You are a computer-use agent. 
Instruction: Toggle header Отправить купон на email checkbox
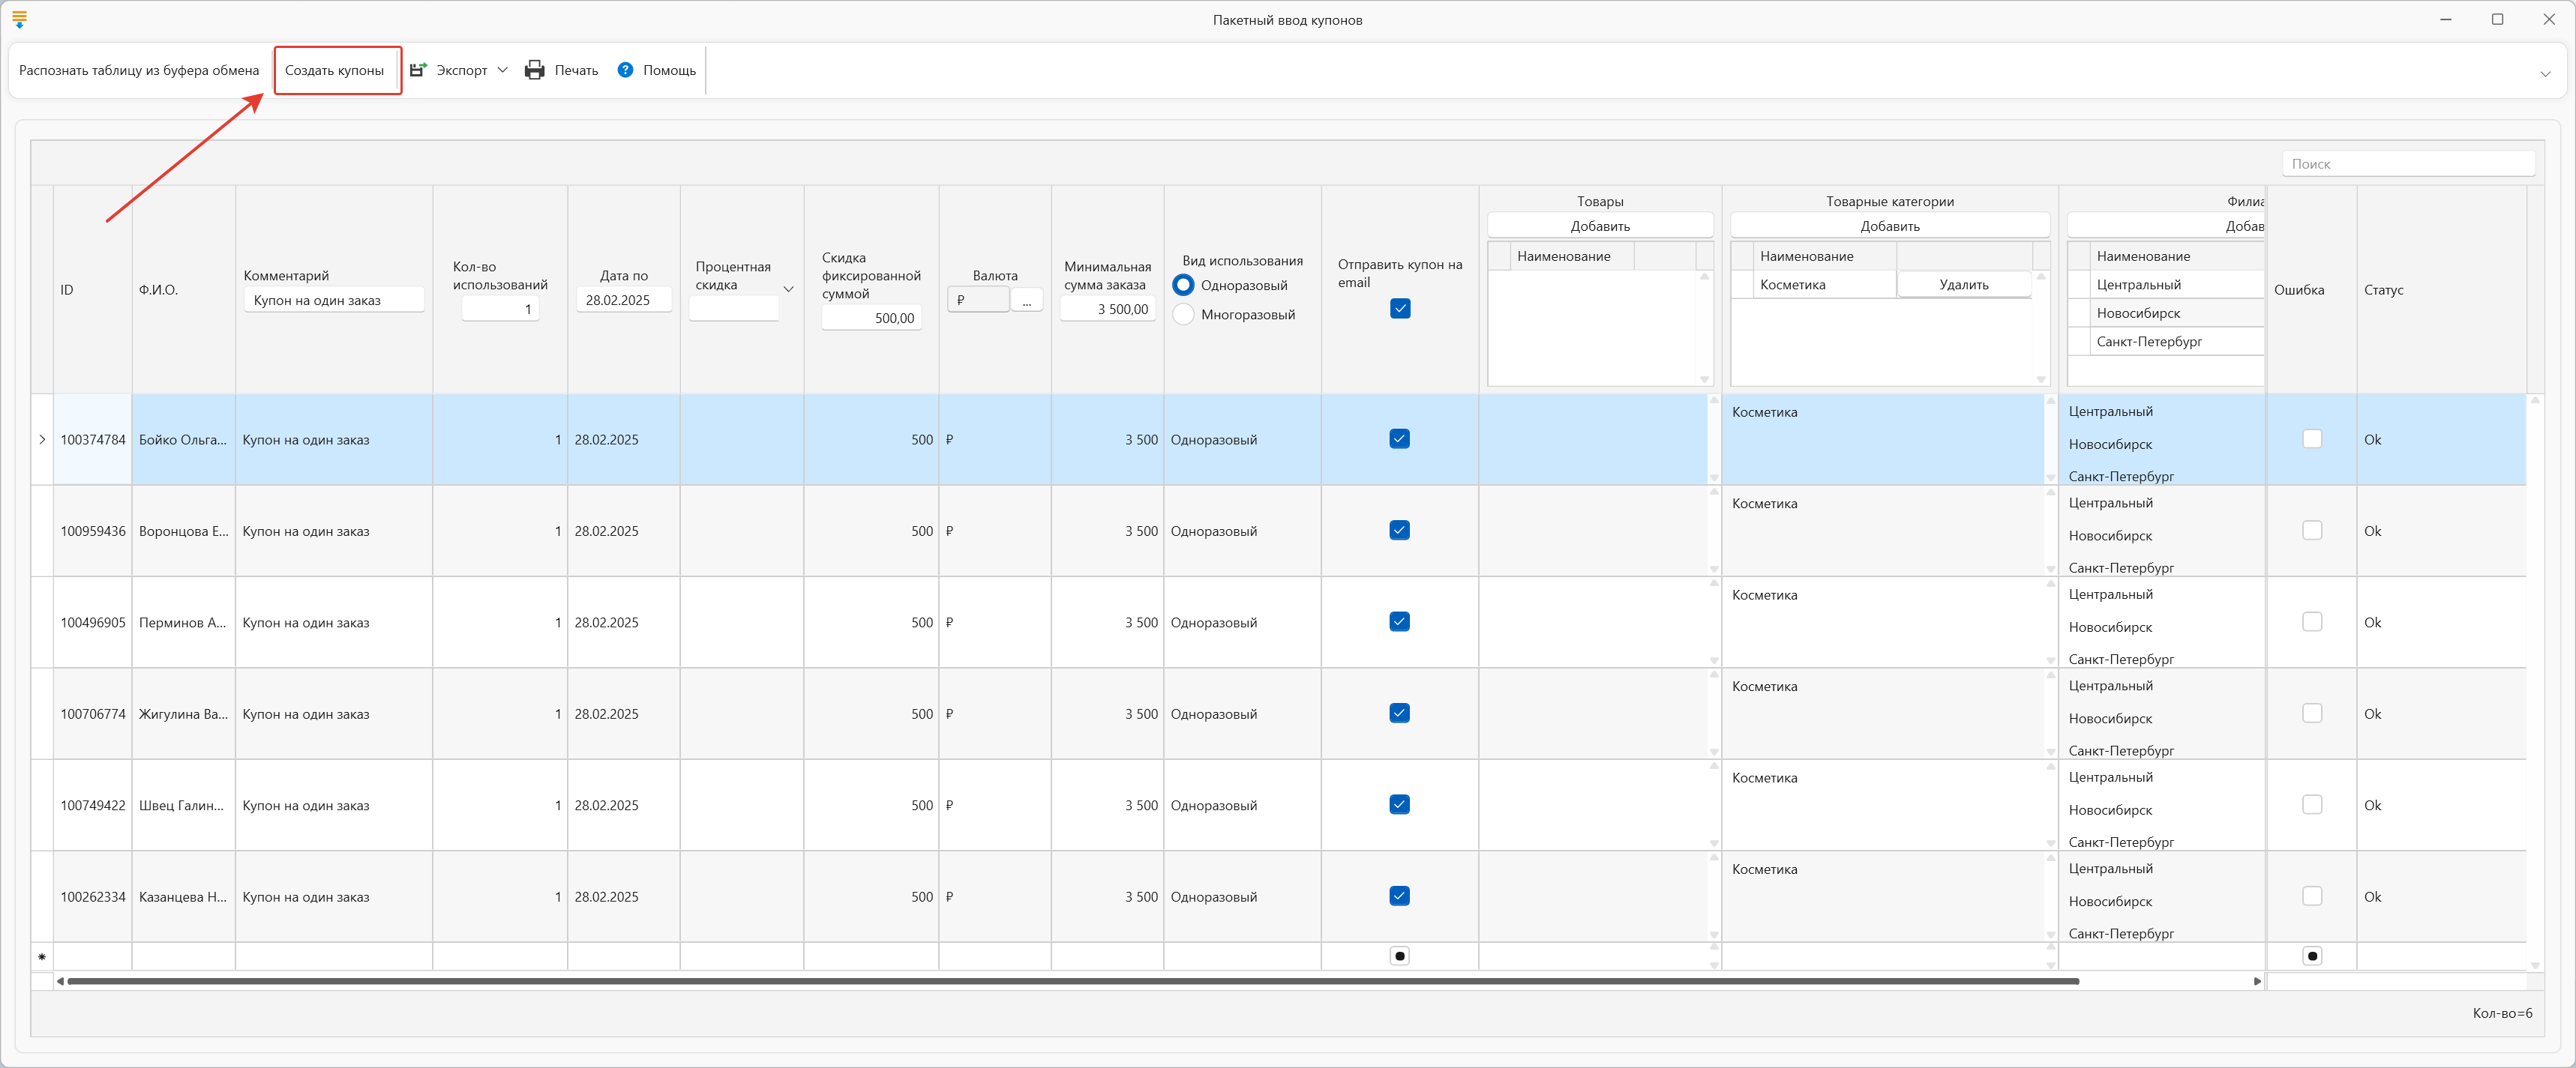[x=1400, y=309]
